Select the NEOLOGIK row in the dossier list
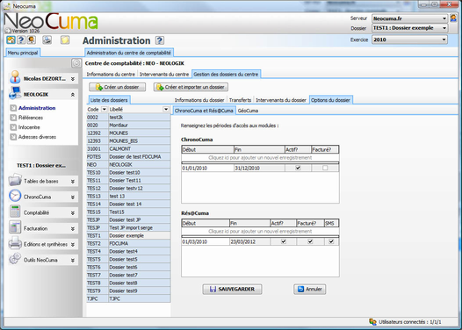The width and height of the screenshot is (462, 330). click(128, 164)
